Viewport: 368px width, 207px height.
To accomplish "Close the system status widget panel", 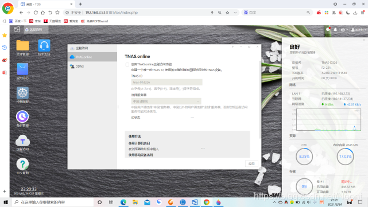I will point(364,40).
